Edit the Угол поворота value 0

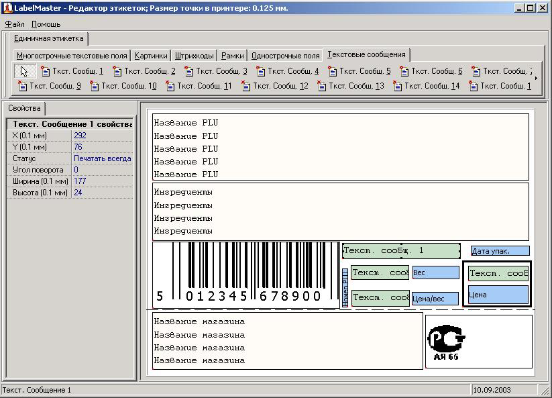[x=103, y=170]
